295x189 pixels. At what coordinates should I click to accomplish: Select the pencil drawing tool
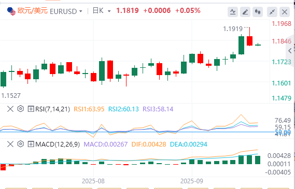pos(245,12)
